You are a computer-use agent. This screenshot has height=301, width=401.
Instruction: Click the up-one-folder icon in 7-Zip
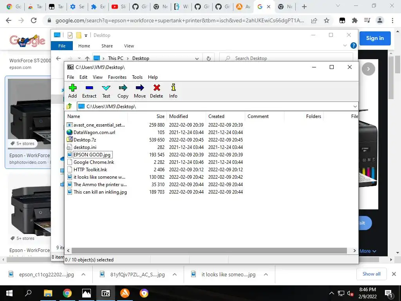click(69, 106)
